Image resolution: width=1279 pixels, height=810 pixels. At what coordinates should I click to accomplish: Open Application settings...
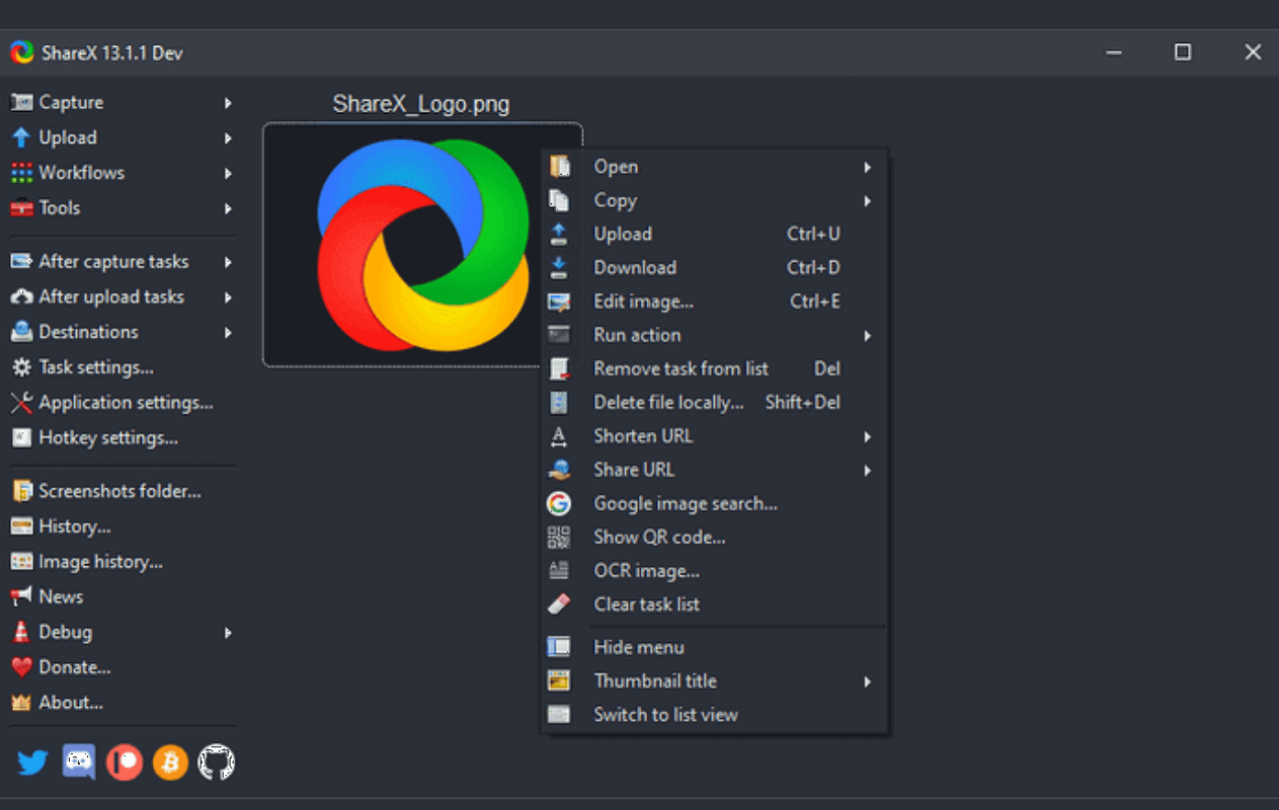pos(125,403)
